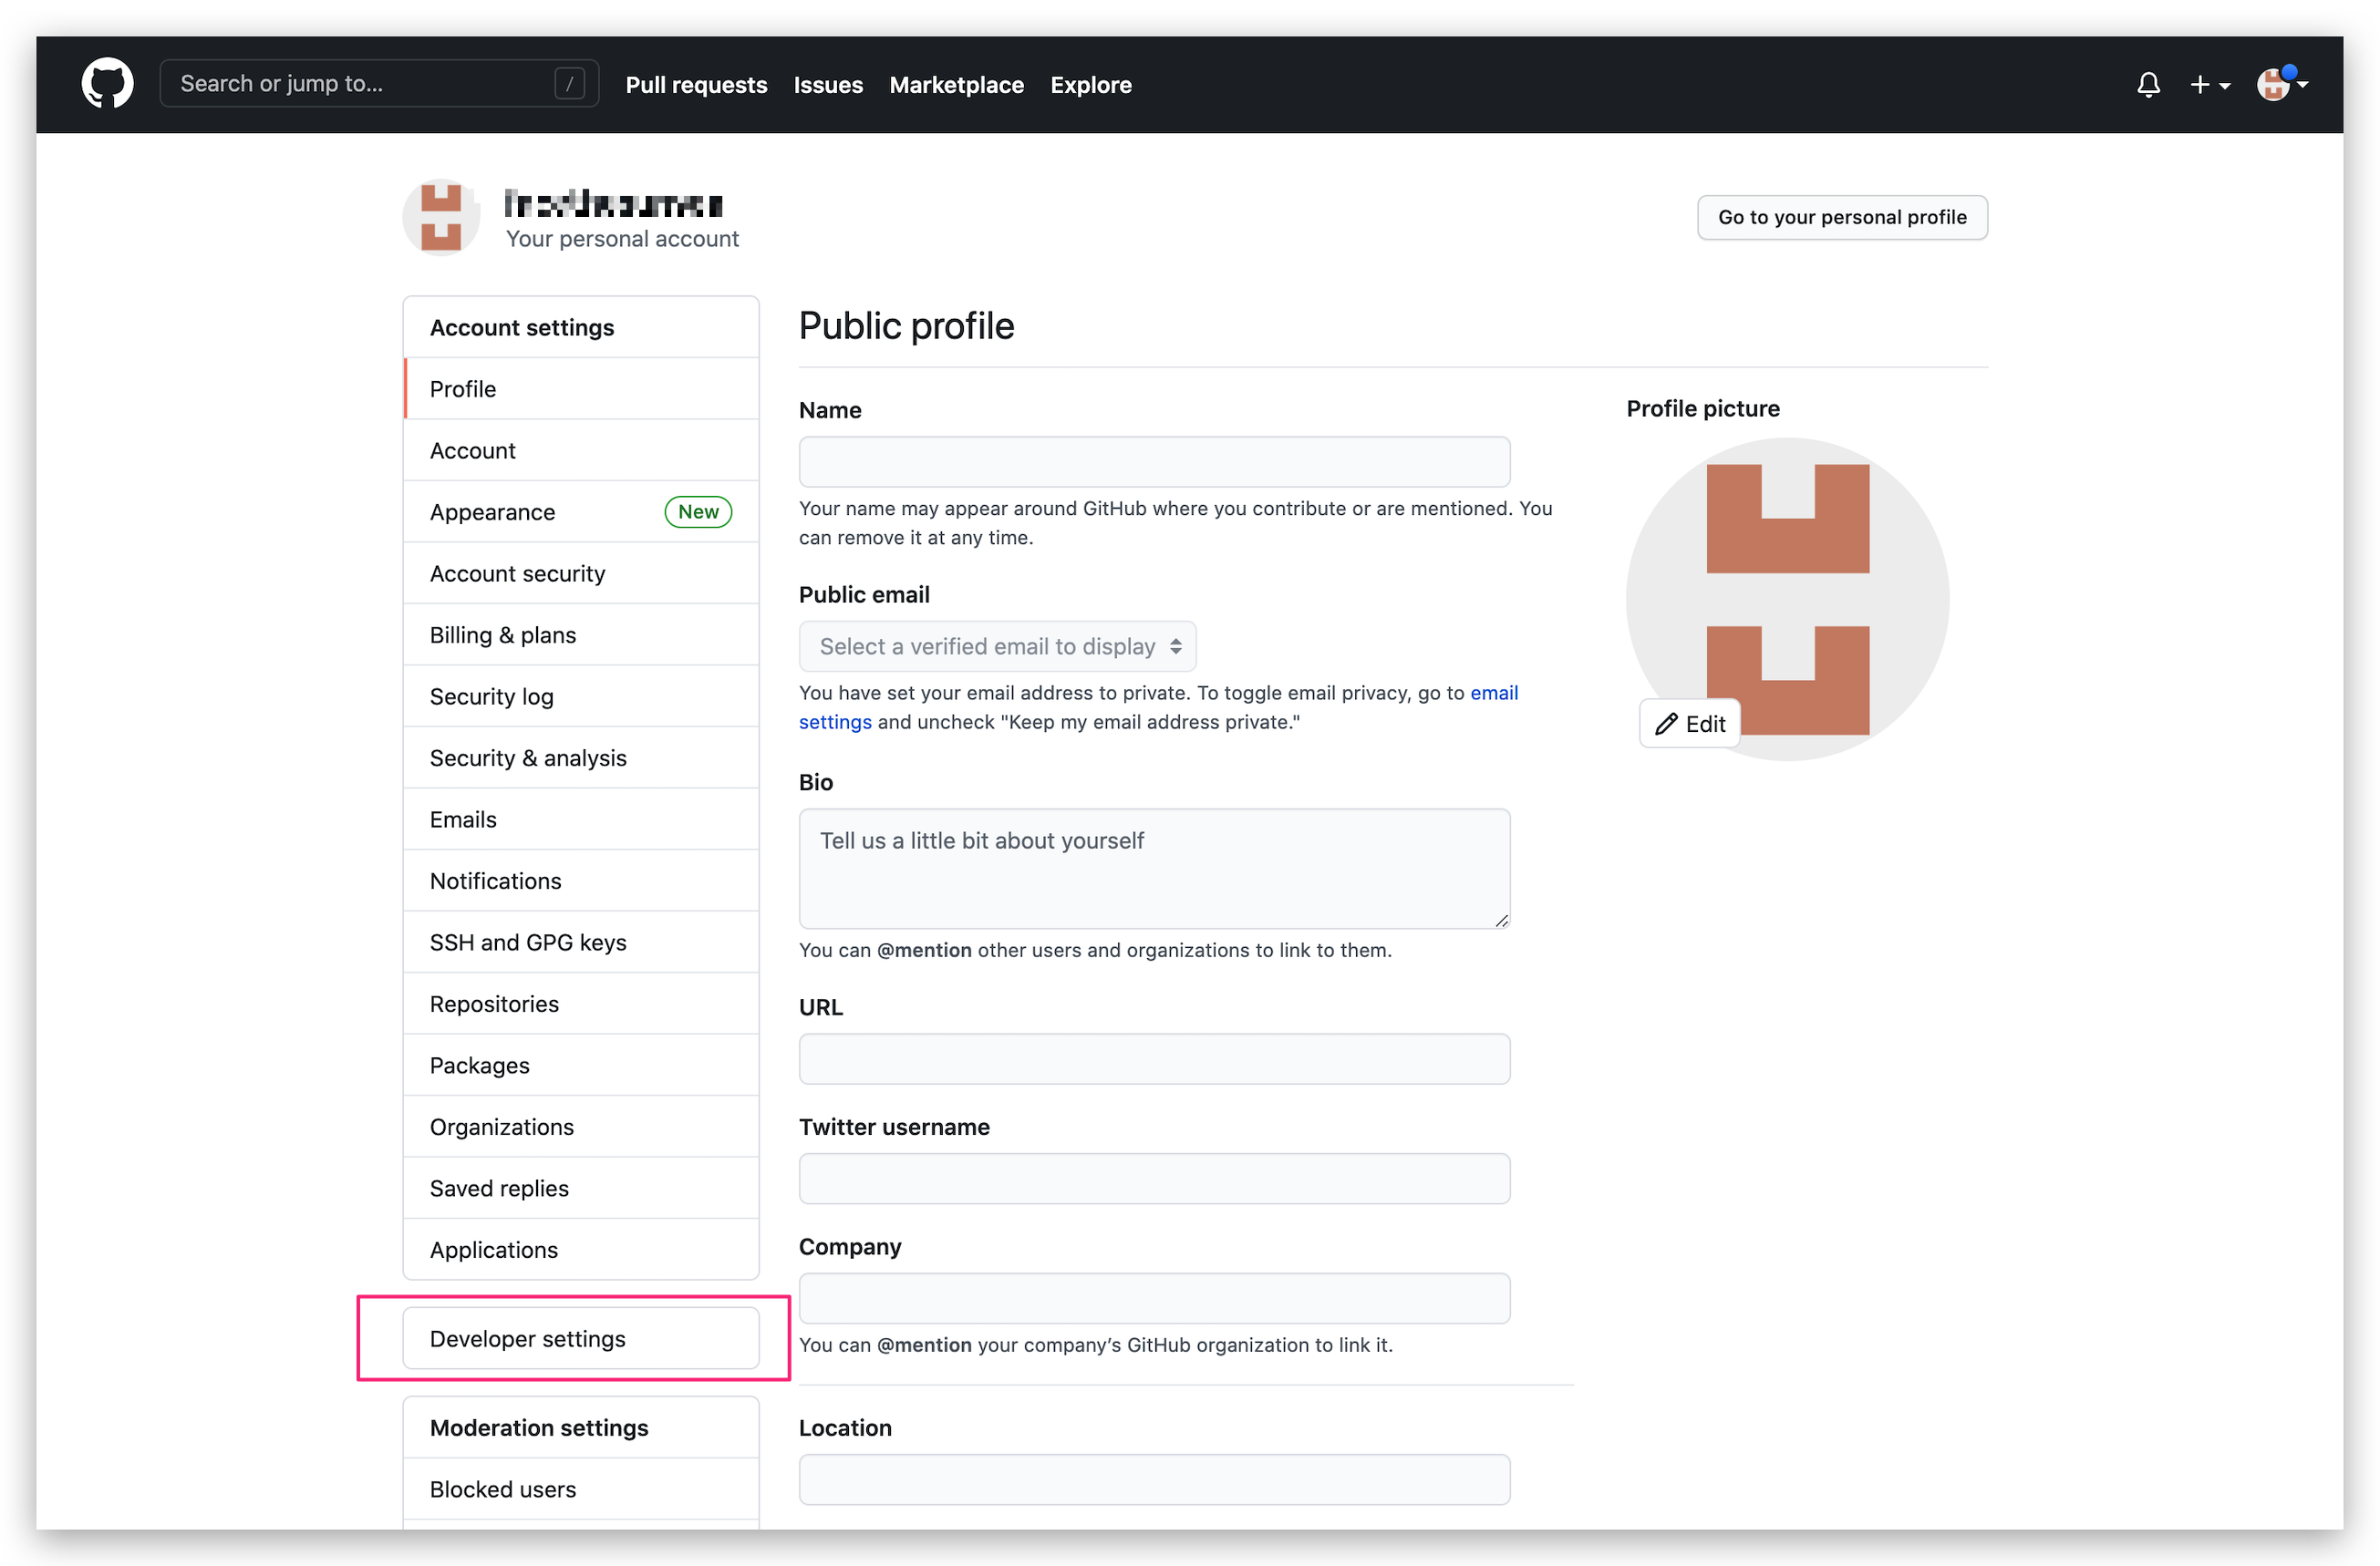
Task: Open SSH and GPG keys settings
Action: 528,942
